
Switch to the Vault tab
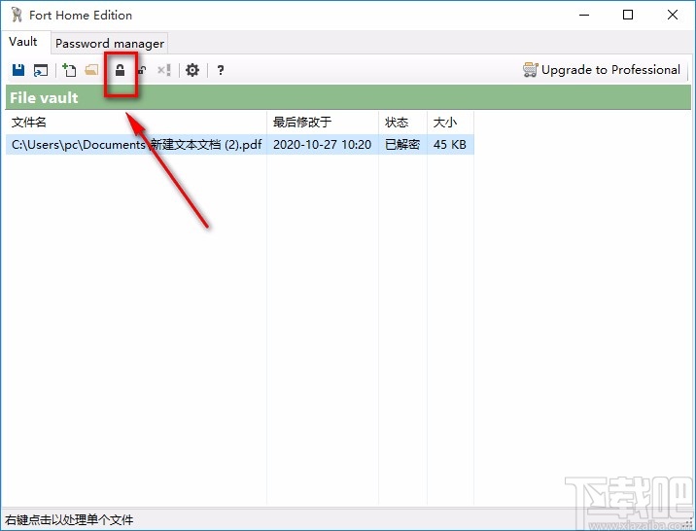point(23,42)
